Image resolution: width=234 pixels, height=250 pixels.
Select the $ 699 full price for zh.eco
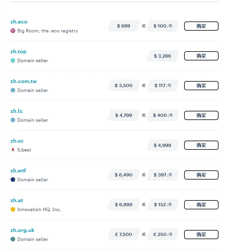pyautogui.click(x=124, y=26)
